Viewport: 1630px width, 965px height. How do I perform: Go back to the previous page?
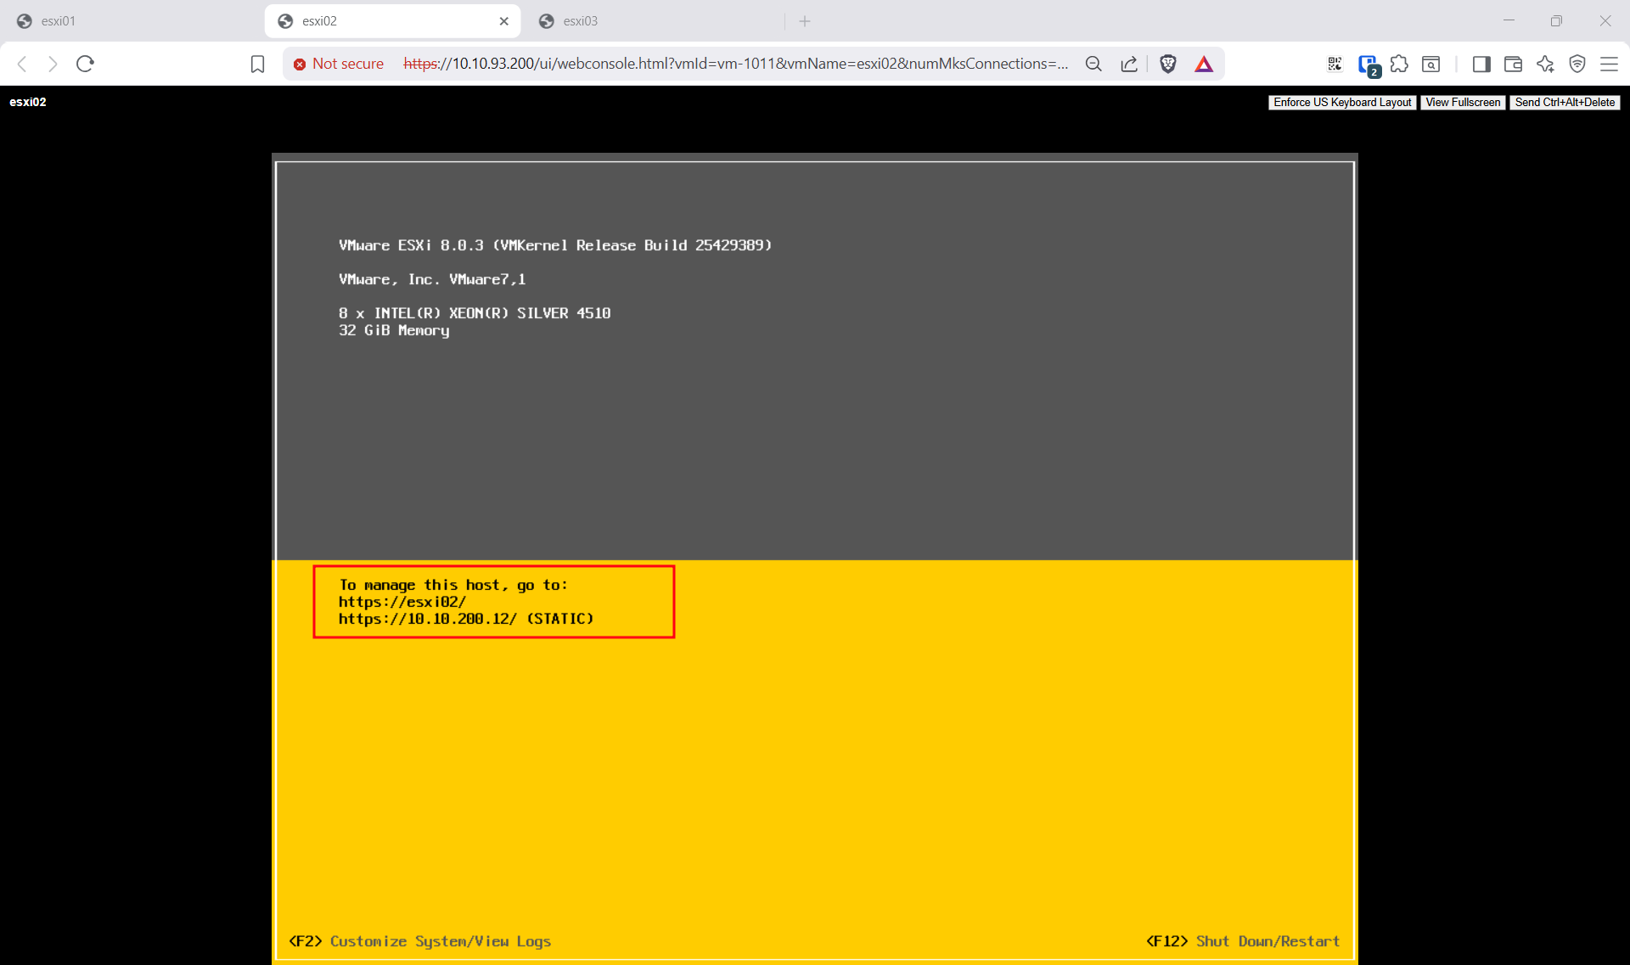point(23,64)
